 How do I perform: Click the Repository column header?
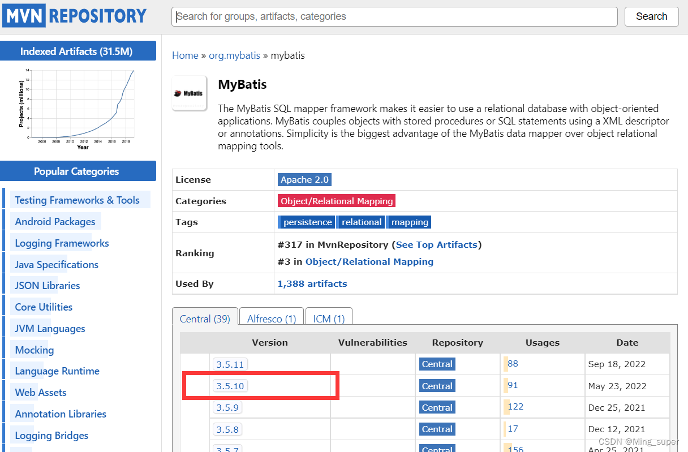coord(458,342)
